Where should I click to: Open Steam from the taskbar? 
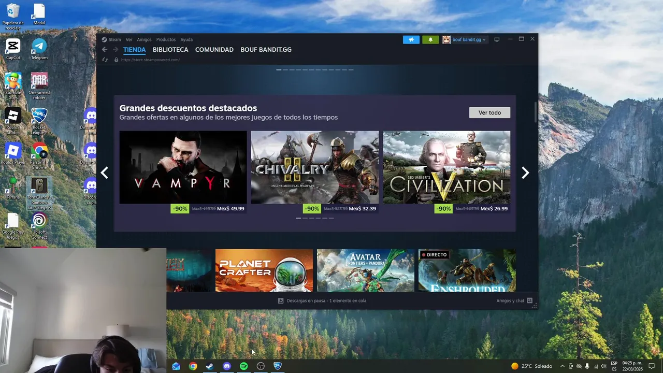click(210, 366)
